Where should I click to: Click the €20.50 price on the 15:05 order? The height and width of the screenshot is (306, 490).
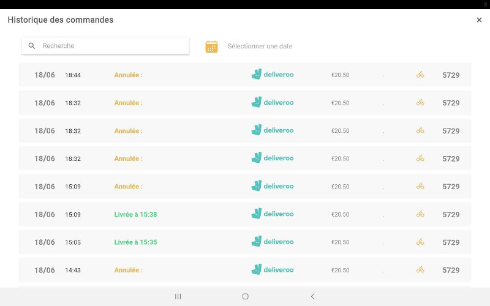click(341, 242)
